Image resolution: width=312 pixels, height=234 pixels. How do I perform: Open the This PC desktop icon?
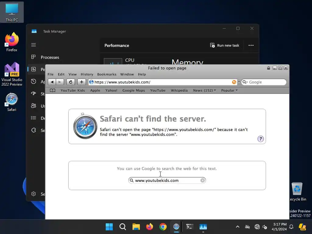12,12
